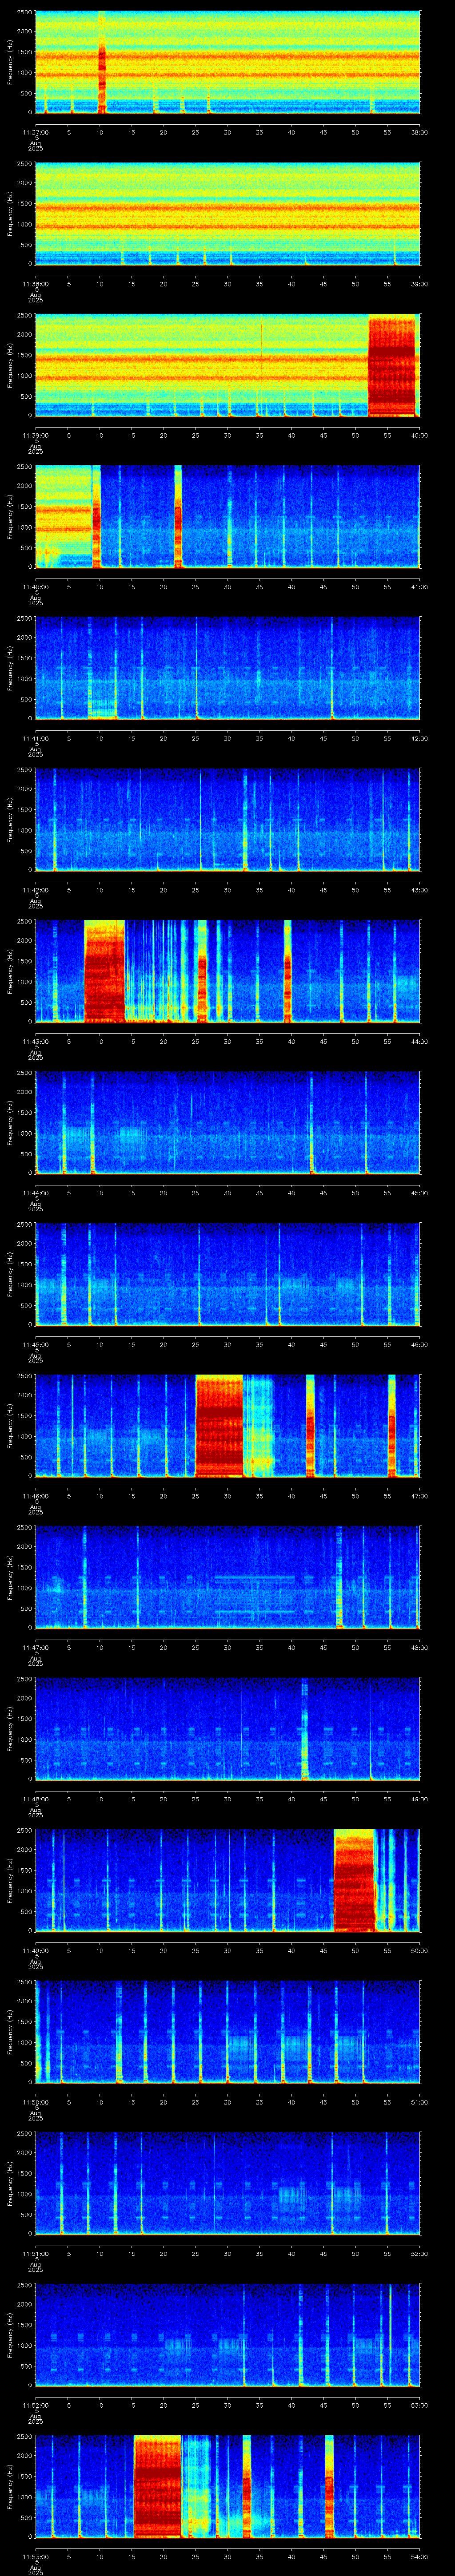Click the spectrogram panel starting at 11:52:00
The image size is (455, 2576).
click(x=228, y=2336)
